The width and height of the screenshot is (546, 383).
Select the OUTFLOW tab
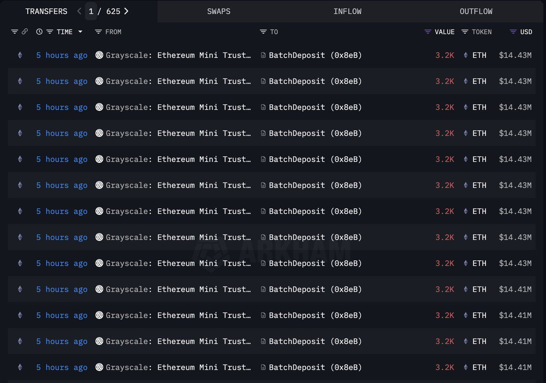(x=476, y=11)
